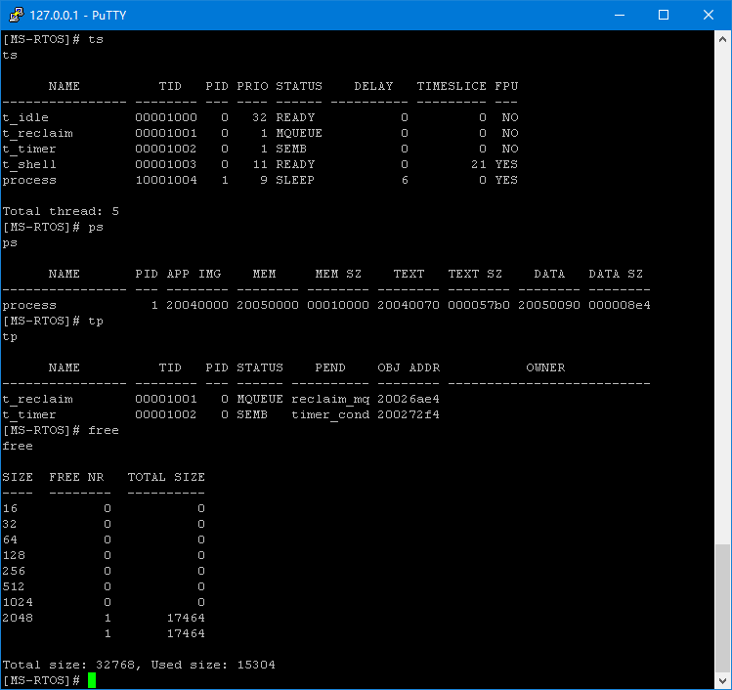
Task: Click the OBJ ADDR value '20026ae4'
Action: (409, 399)
